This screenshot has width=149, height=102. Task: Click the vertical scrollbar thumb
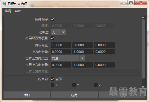143,49
